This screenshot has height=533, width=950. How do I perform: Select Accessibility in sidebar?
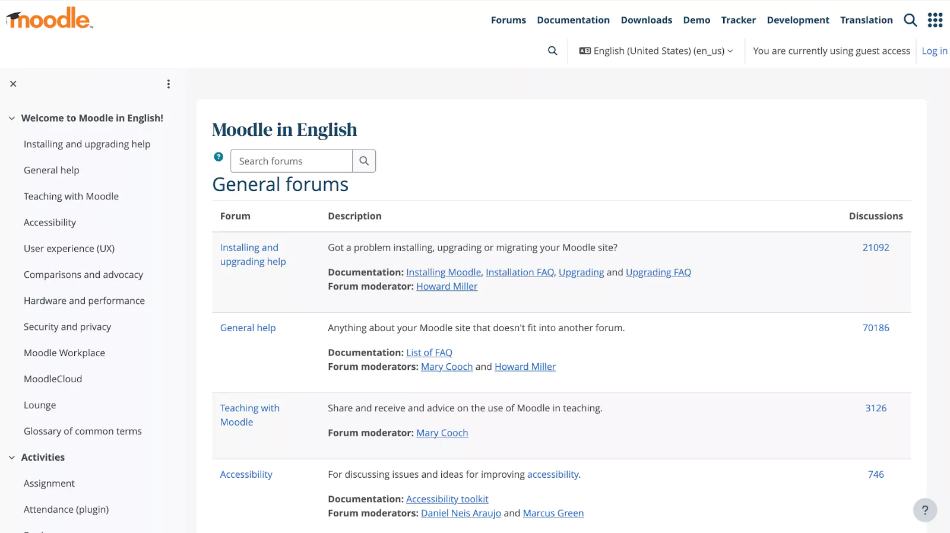pos(50,223)
